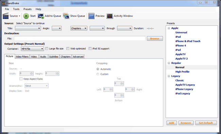The width and height of the screenshot is (221, 134).
Task: Open the Presets menu
Action: click(x=28, y=9)
